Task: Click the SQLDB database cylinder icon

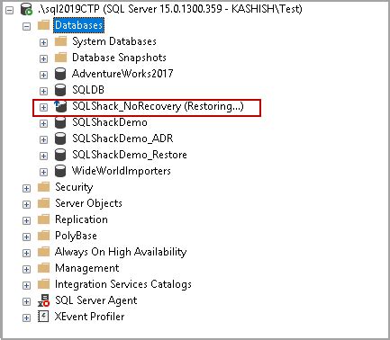Action: (x=60, y=90)
